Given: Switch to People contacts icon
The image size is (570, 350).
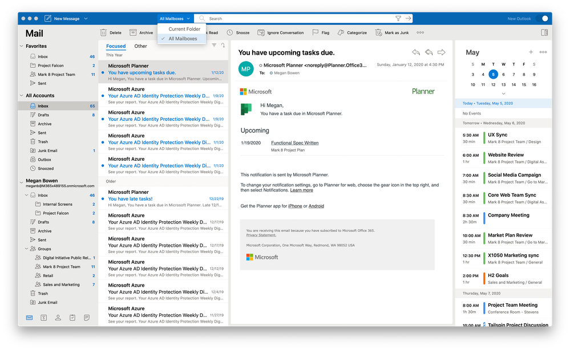Looking at the screenshot, I should click(x=58, y=318).
